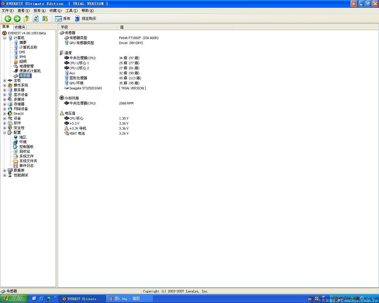
Task: Click Internet Explorer quick launch icon
Action: [x=41, y=299]
